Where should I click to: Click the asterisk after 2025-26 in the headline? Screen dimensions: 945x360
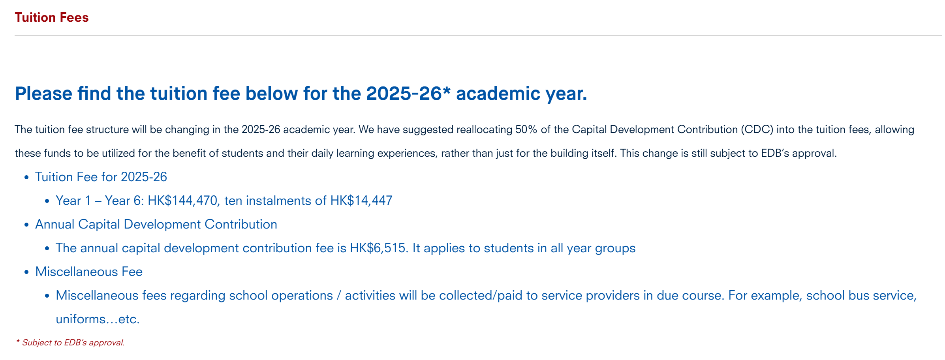pos(446,92)
